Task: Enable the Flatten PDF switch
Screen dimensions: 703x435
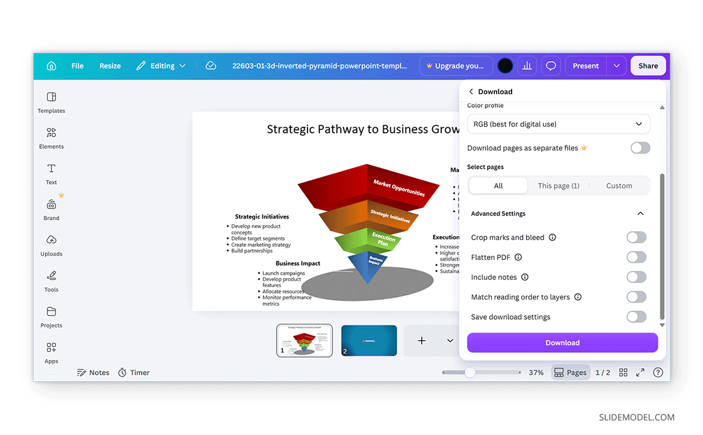Action: (x=636, y=257)
